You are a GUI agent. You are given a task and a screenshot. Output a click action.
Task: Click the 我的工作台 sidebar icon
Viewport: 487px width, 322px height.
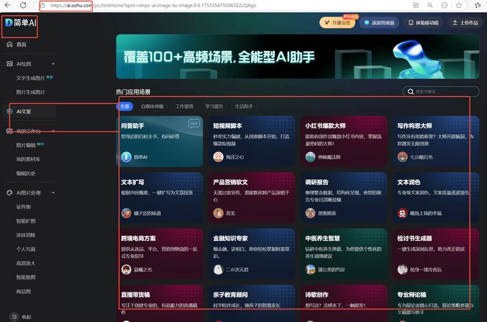pyautogui.click(x=10, y=131)
